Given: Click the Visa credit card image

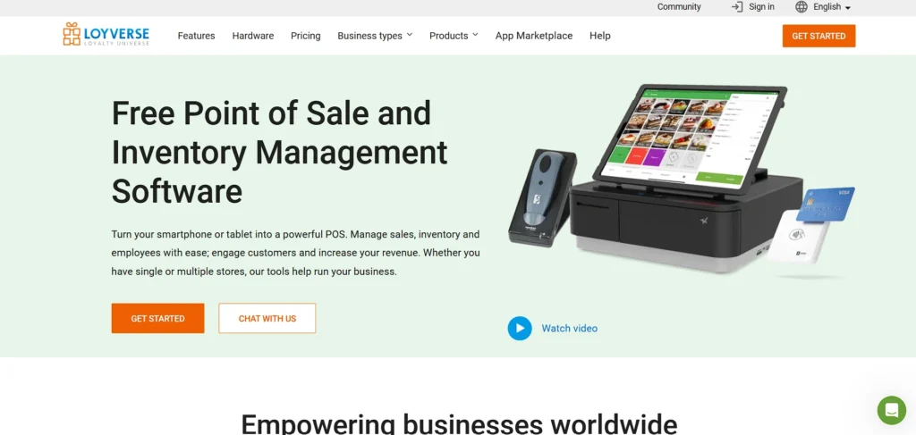Looking at the screenshot, I should [x=826, y=204].
